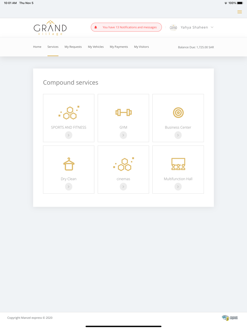Click the Copyright Manzel express 2020 text
The width and height of the screenshot is (247, 329).
(30, 318)
